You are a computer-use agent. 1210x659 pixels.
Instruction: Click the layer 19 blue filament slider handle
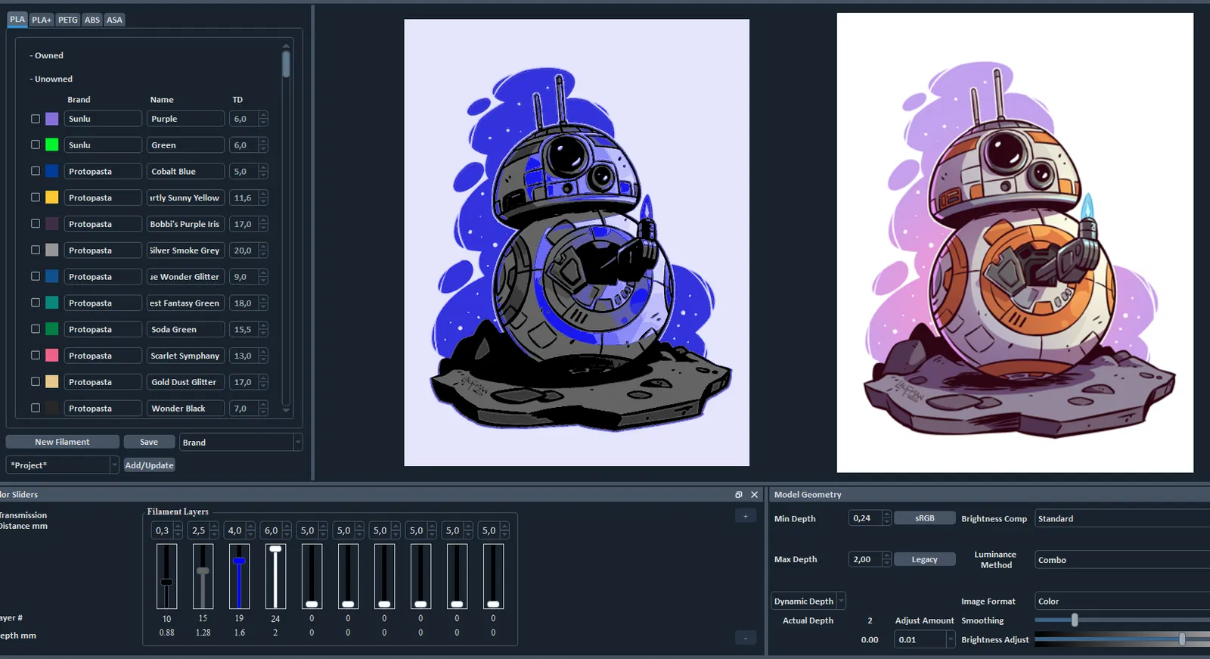(239, 561)
